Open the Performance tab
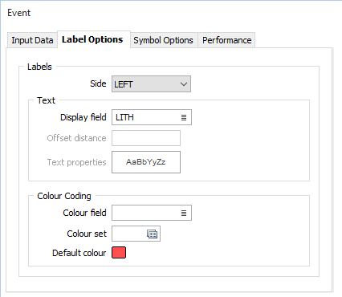The image size is (342, 297). pyautogui.click(x=226, y=40)
